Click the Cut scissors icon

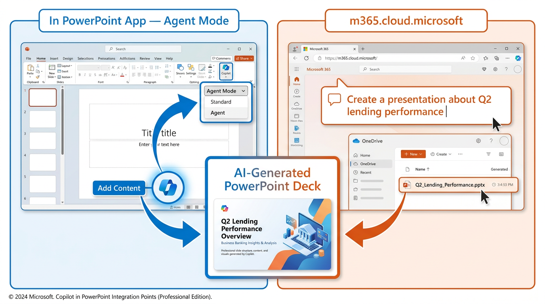38,66
